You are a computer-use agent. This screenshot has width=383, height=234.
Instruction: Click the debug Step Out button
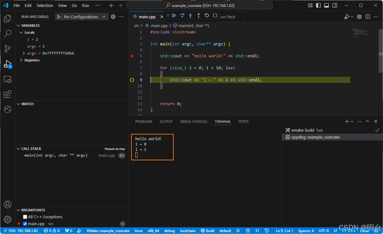(x=199, y=15)
